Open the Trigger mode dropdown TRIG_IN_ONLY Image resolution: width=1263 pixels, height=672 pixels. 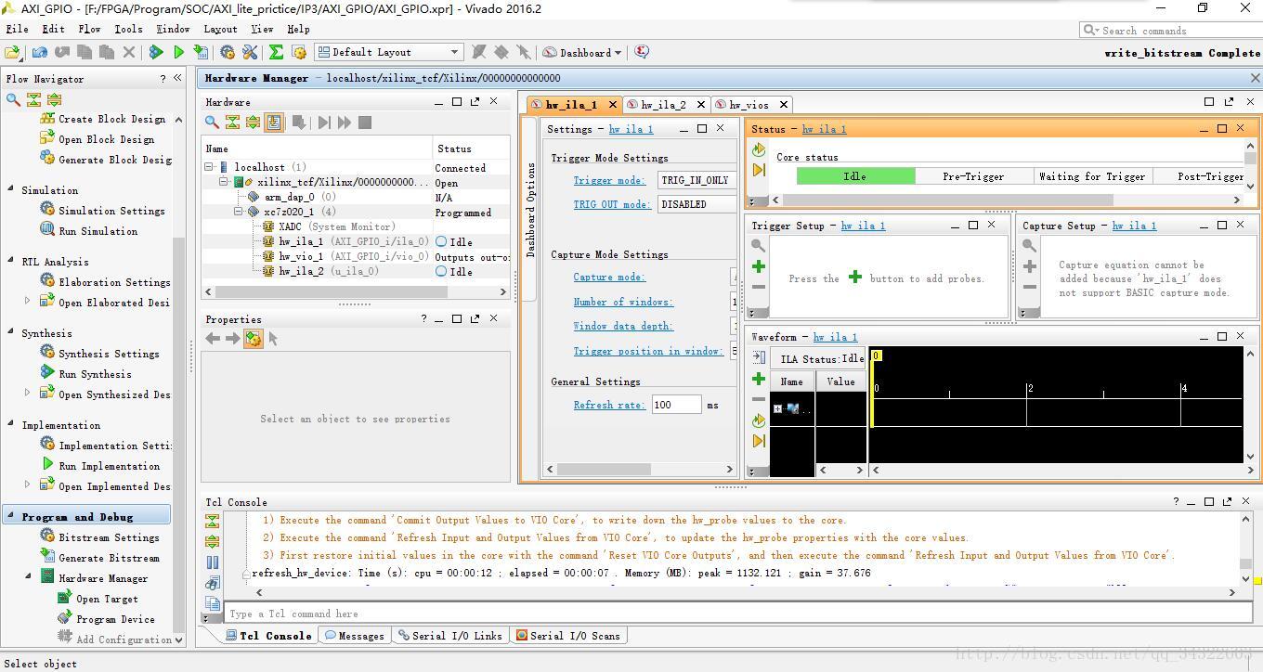697,180
